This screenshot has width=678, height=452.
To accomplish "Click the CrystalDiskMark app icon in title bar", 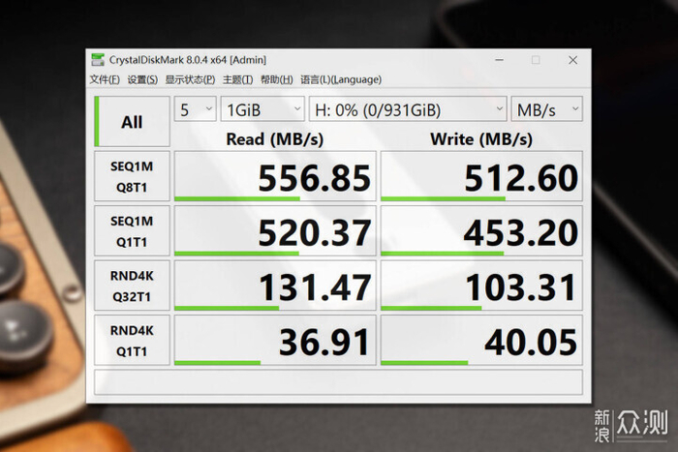I will coord(98,60).
